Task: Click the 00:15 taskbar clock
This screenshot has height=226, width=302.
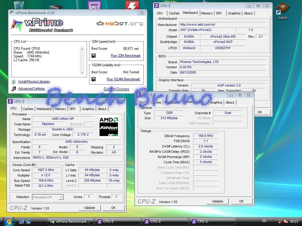Action: point(294,221)
